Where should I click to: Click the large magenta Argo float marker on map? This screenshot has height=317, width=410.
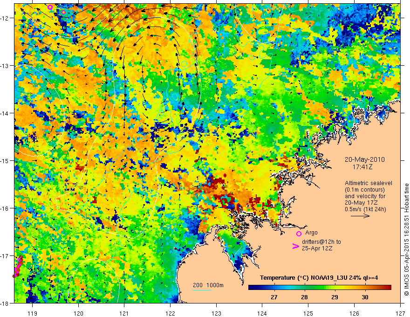[x=50, y=7]
